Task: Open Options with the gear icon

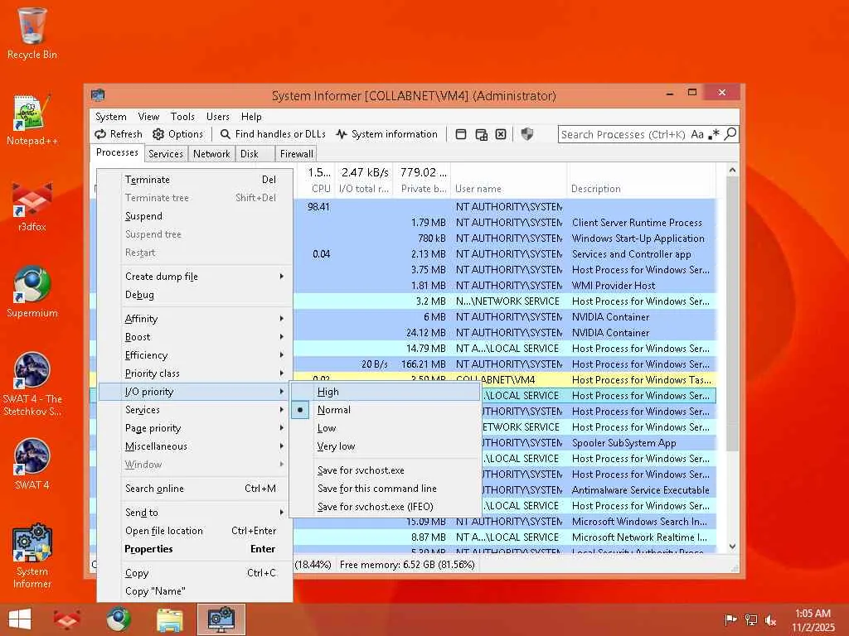Action: (x=177, y=134)
